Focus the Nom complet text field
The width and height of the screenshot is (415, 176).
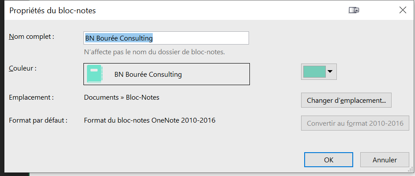click(x=166, y=38)
